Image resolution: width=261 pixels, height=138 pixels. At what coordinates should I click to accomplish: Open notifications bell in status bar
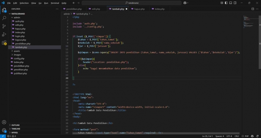coord(258,136)
